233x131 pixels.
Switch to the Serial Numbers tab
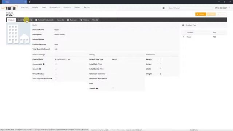point(25,20)
